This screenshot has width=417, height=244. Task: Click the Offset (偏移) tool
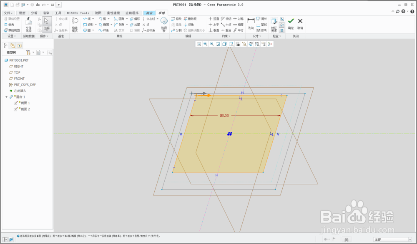pos(135,19)
